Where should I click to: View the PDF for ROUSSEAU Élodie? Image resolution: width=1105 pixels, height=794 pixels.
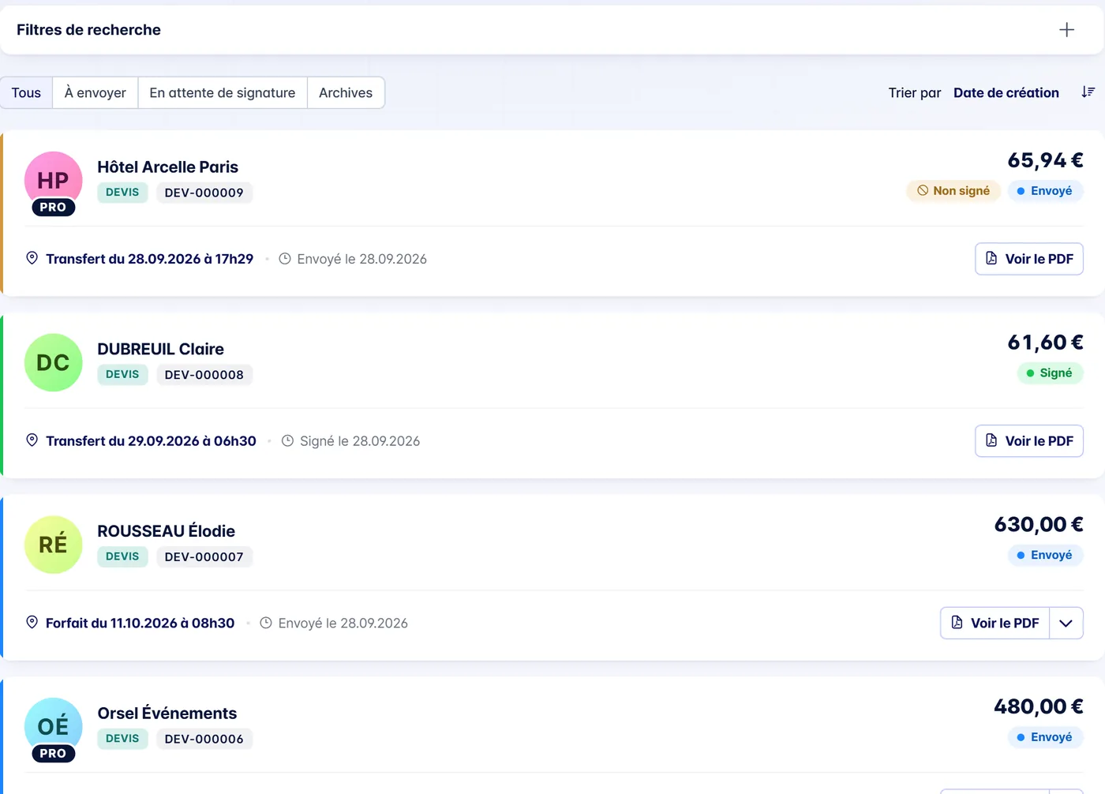pyautogui.click(x=994, y=623)
